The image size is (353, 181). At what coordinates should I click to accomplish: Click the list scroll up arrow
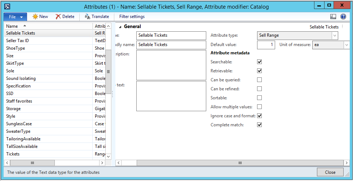click(108, 26)
